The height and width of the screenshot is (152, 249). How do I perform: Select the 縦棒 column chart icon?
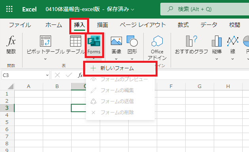[217, 41]
